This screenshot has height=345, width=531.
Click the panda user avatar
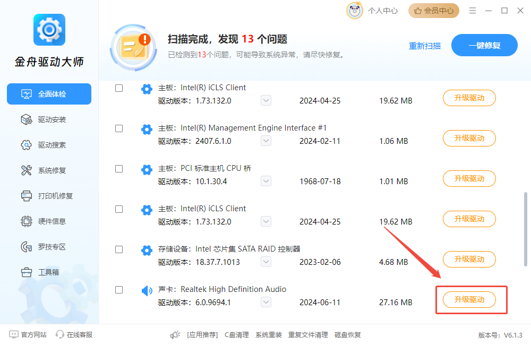click(x=355, y=11)
